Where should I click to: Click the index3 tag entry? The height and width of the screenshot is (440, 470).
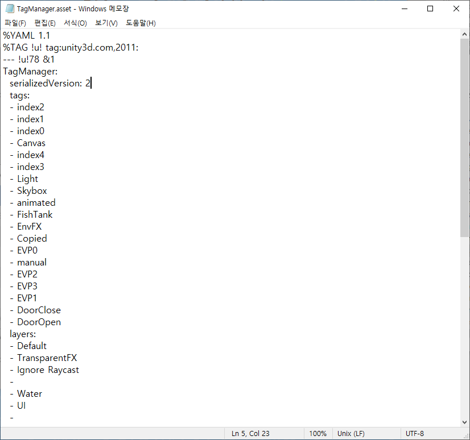tap(27, 167)
